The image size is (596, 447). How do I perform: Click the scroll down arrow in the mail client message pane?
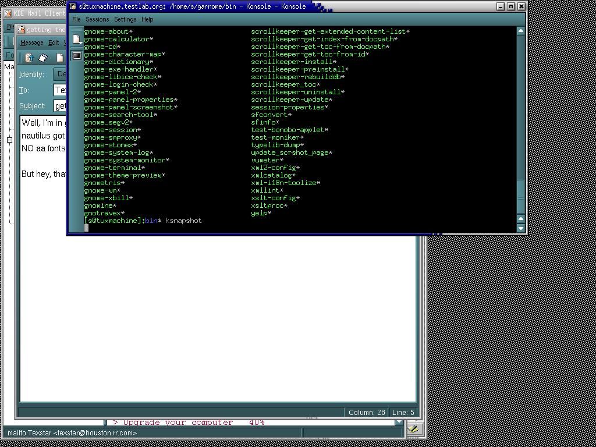[x=399, y=423]
